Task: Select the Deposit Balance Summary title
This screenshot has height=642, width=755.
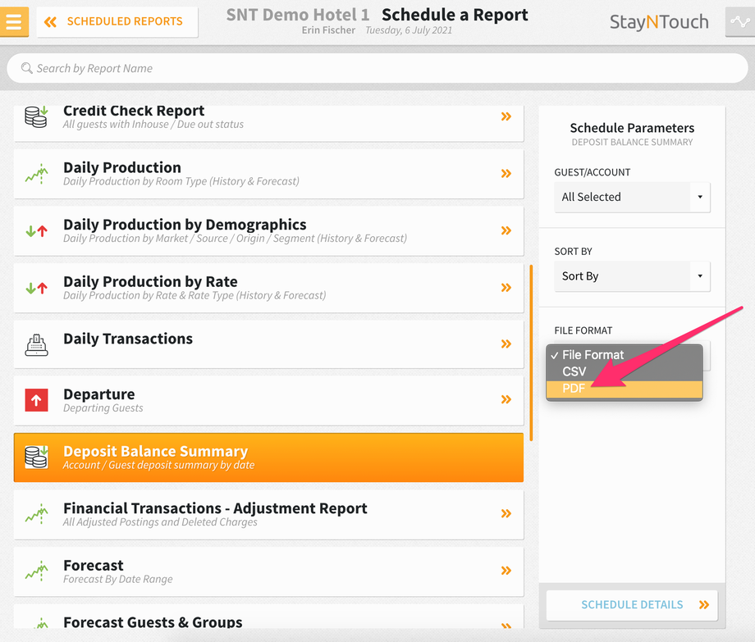Action: (x=156, y=451)
